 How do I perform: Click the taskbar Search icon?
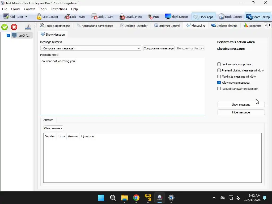click(113, 198)
